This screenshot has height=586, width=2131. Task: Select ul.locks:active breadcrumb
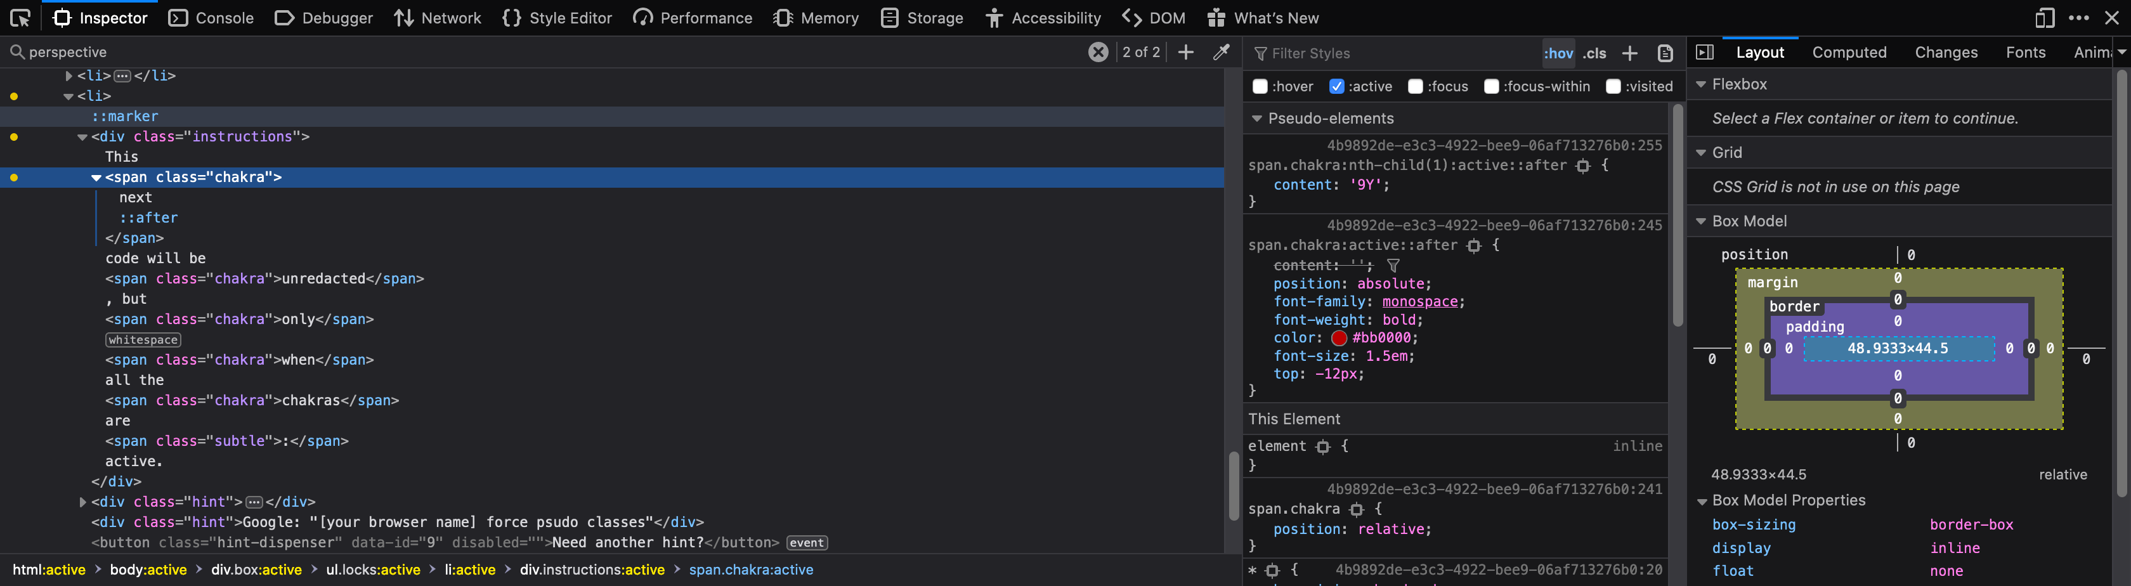pyautogui.click(x=373, y=570)
